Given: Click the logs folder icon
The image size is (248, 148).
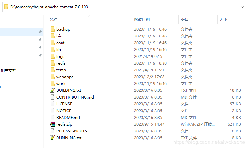Looking at the screenshot, I should tap(52, 56).
